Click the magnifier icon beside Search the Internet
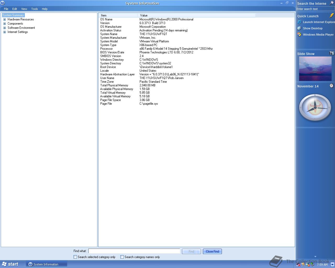335x268 pixels. [x=331, y=3]
